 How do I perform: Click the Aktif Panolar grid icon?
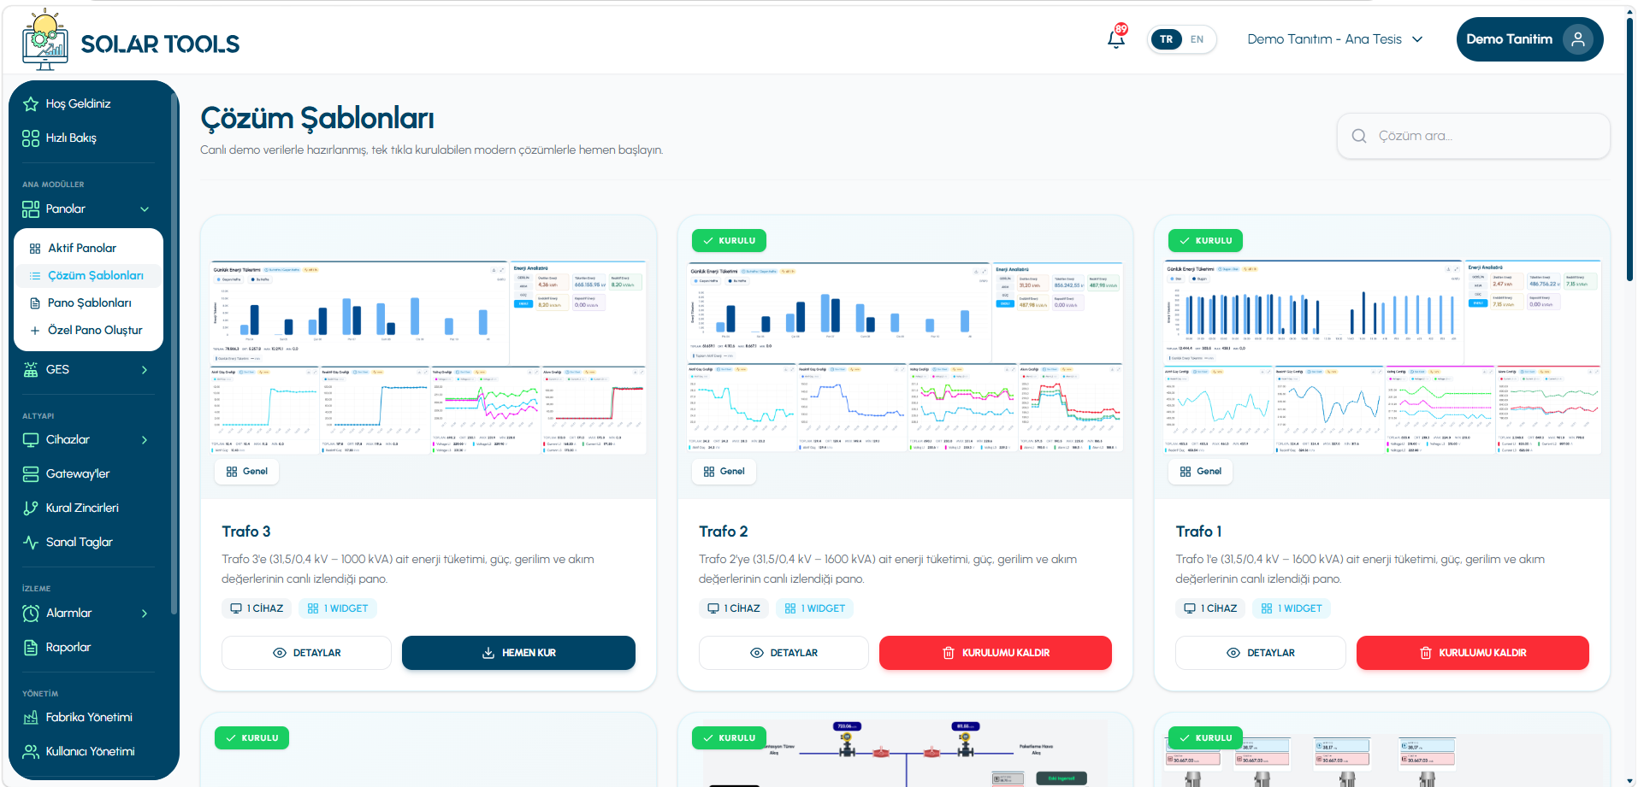point(35,249)
